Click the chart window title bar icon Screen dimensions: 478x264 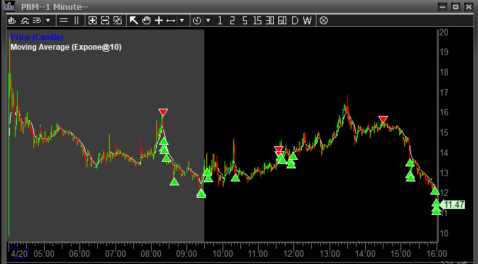[x=9, y=6]
